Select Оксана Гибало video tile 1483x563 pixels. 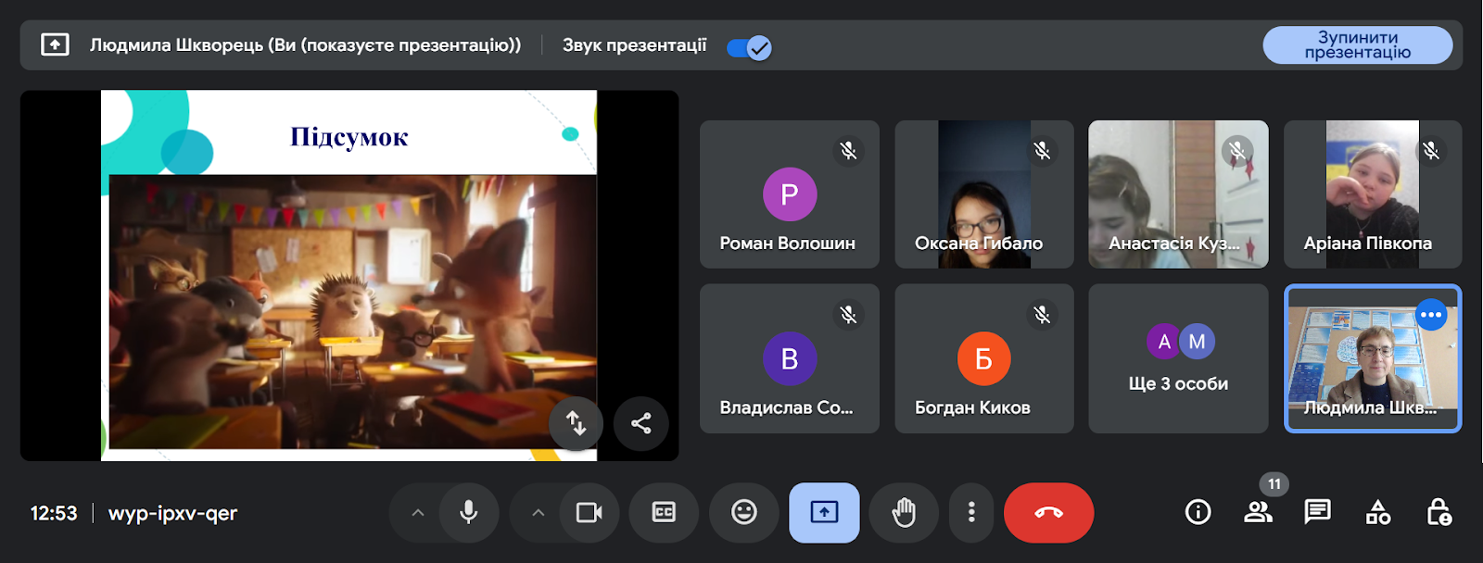(x=984, y=194)
